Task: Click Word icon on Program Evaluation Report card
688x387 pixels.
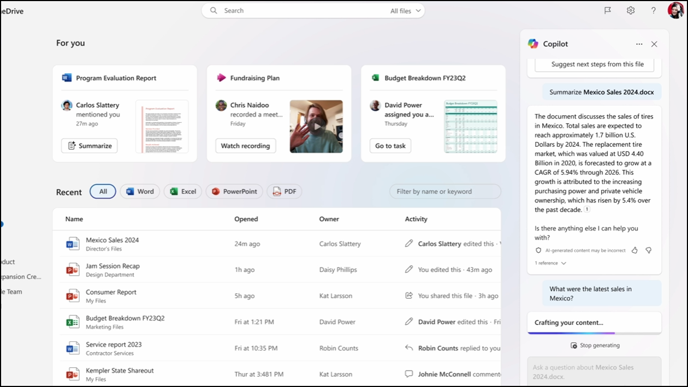Action: pyautogui.click(x=67, y=78)
